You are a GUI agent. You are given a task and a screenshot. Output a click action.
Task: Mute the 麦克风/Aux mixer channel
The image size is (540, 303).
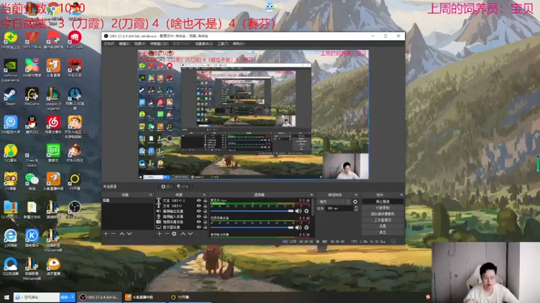point(298,211)
